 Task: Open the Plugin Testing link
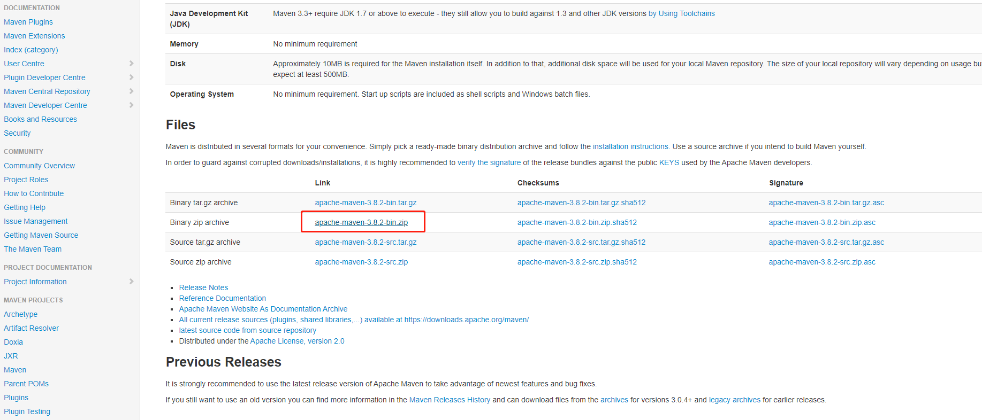[27, 411]
